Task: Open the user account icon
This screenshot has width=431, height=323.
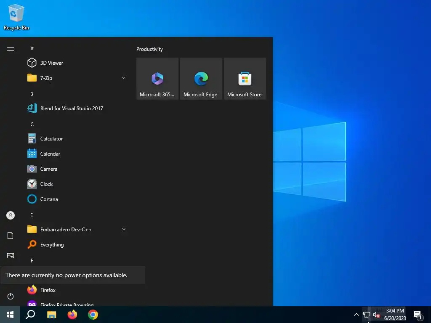Action: point(11,215)
